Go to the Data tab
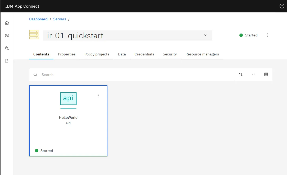This screenshot has height=175, width=287. (122, 54)
